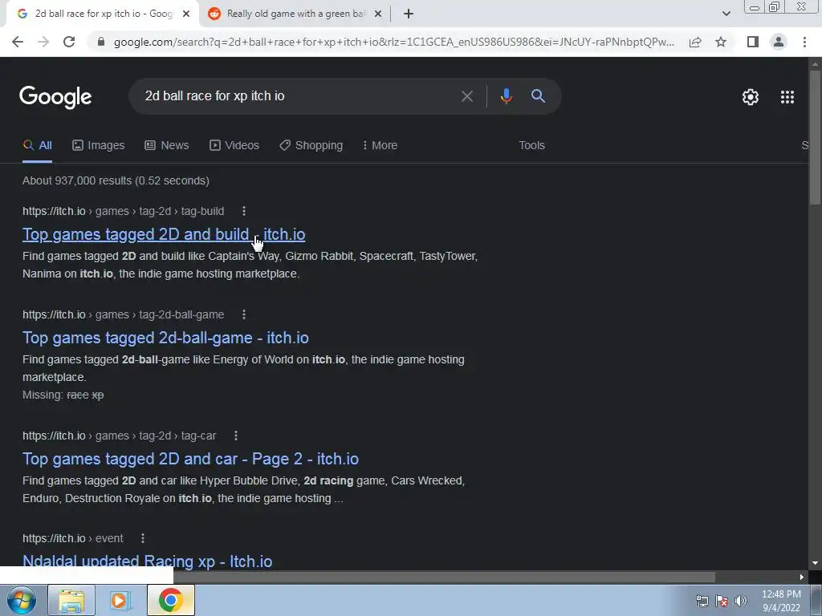This screenshot has height=616, width=822.
Task: Select the All results tab
Action: click(37, 146)
